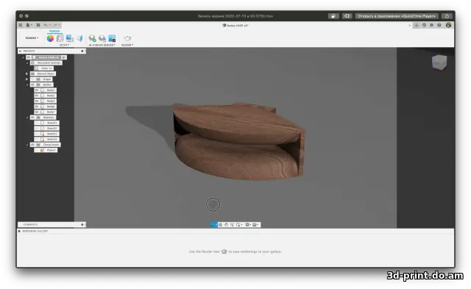This screenshot has height=289, width=471.
Task: Toggle visibility of the Bodies folder
Action: [32, 85]
